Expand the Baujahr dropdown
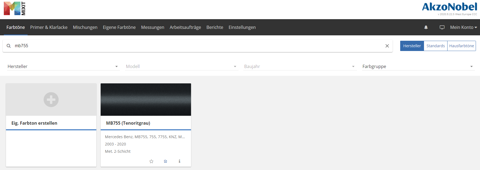The width and height of the screenshot is (480, 170). coord(300,66)
